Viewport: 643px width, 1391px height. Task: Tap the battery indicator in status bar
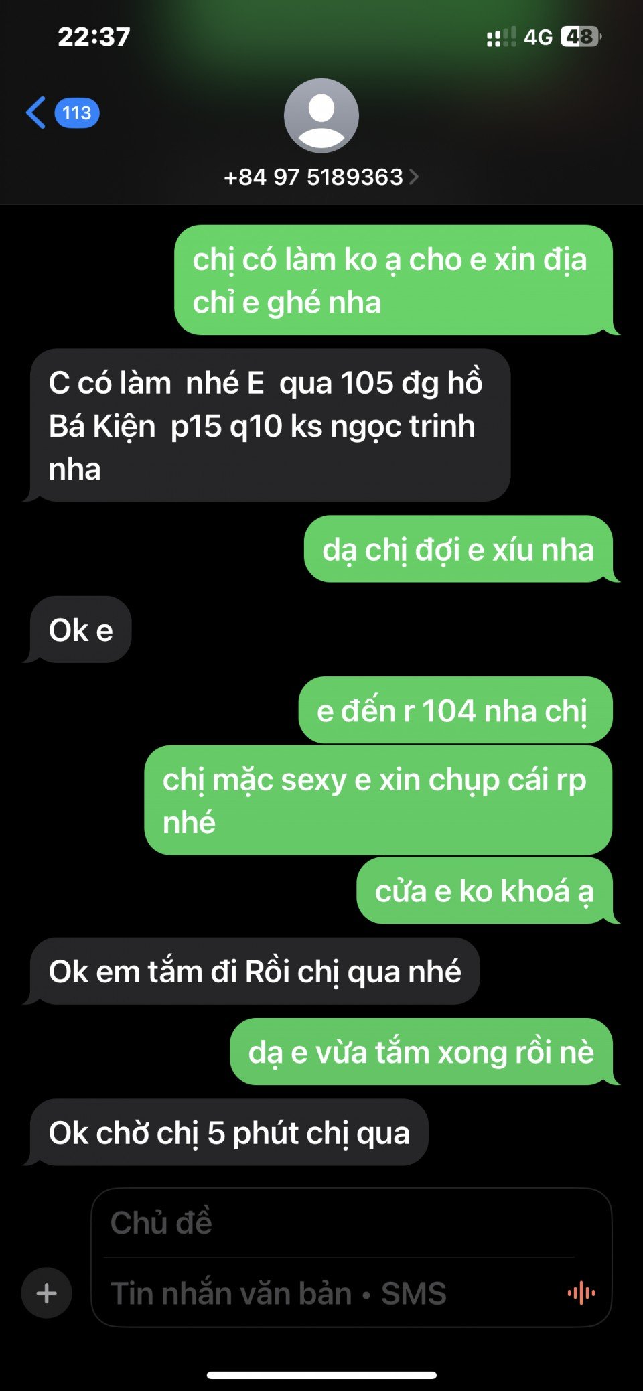581,36
